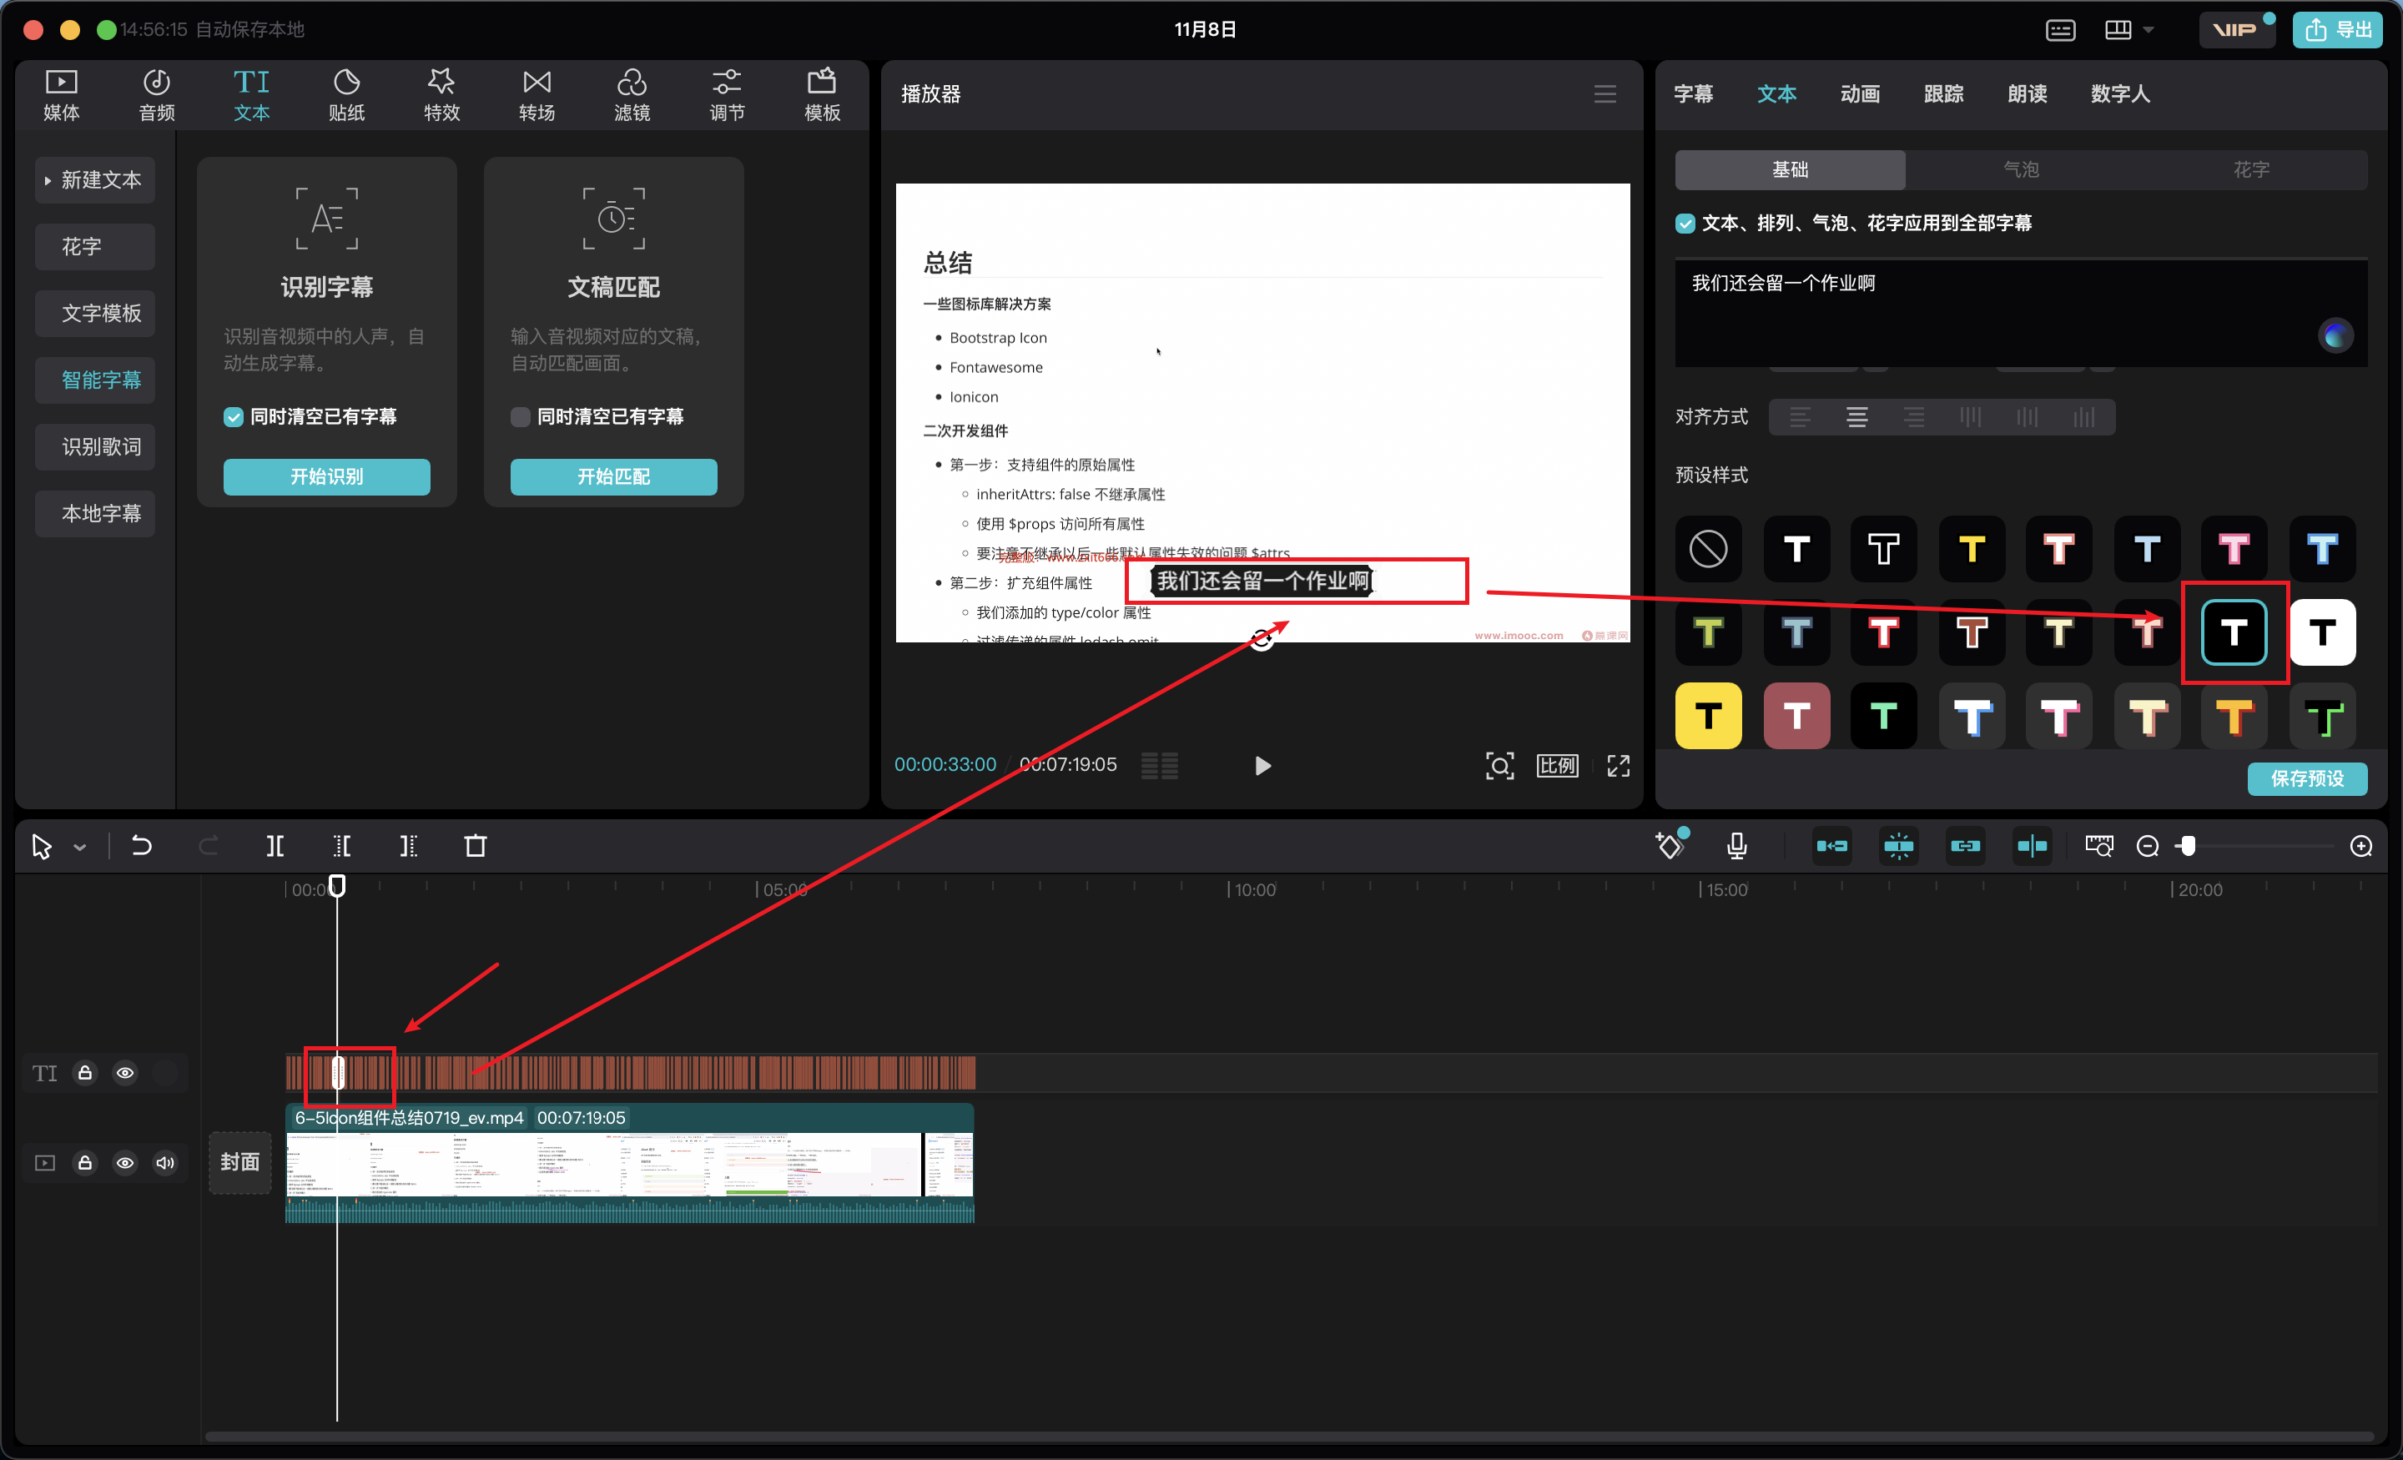Screen dimensions: 2403x1460
Task: Open the 特效 effects panel
Action: point(441,94)
